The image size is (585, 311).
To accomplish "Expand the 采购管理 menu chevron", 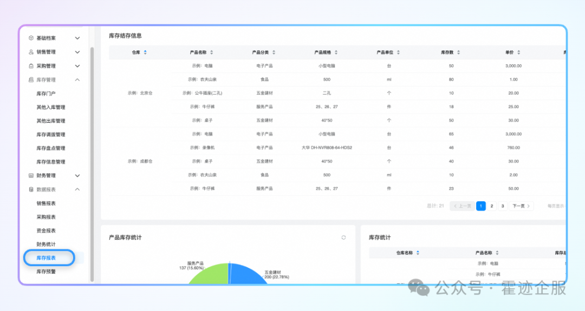I will pyautogui.click(x=77, y=66).
